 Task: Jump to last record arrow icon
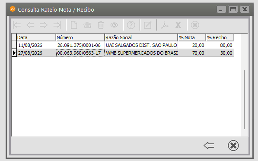57,25
